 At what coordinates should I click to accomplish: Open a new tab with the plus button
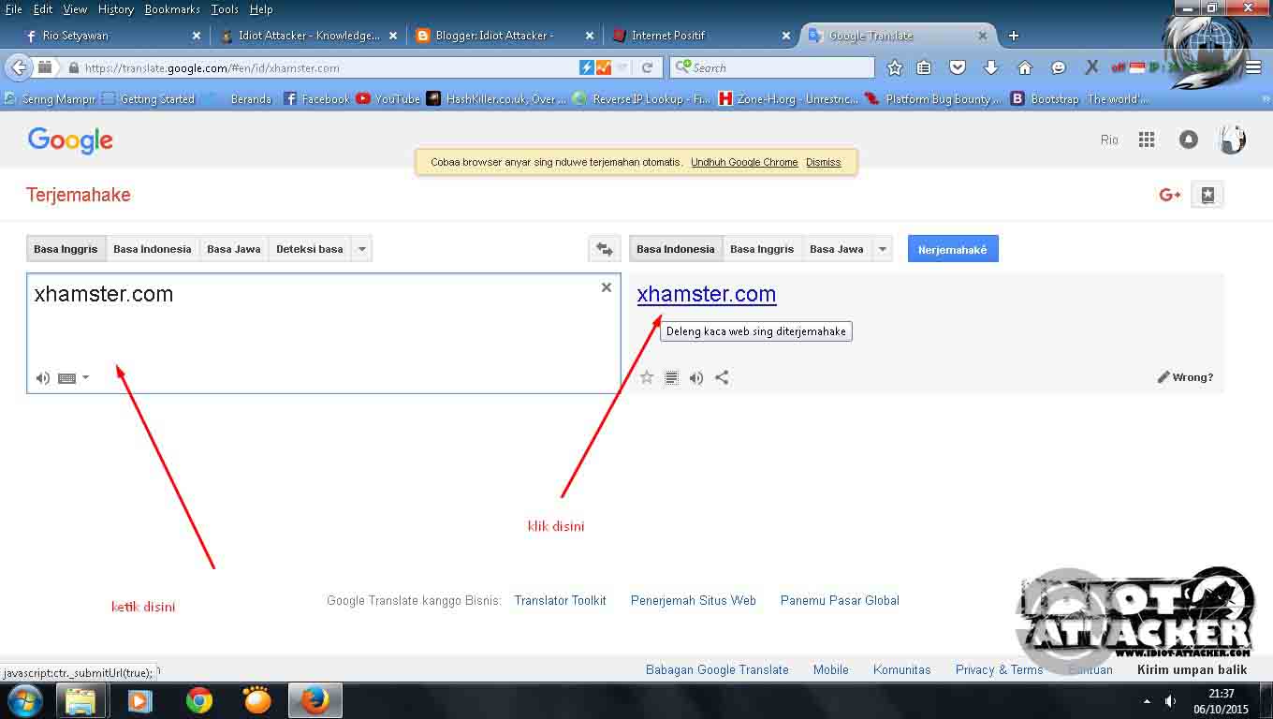[1014, 36]
